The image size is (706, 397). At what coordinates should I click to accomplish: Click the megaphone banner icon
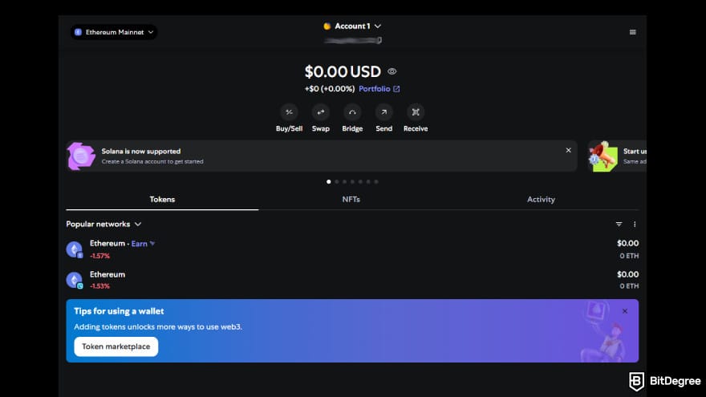click(603, 156)
